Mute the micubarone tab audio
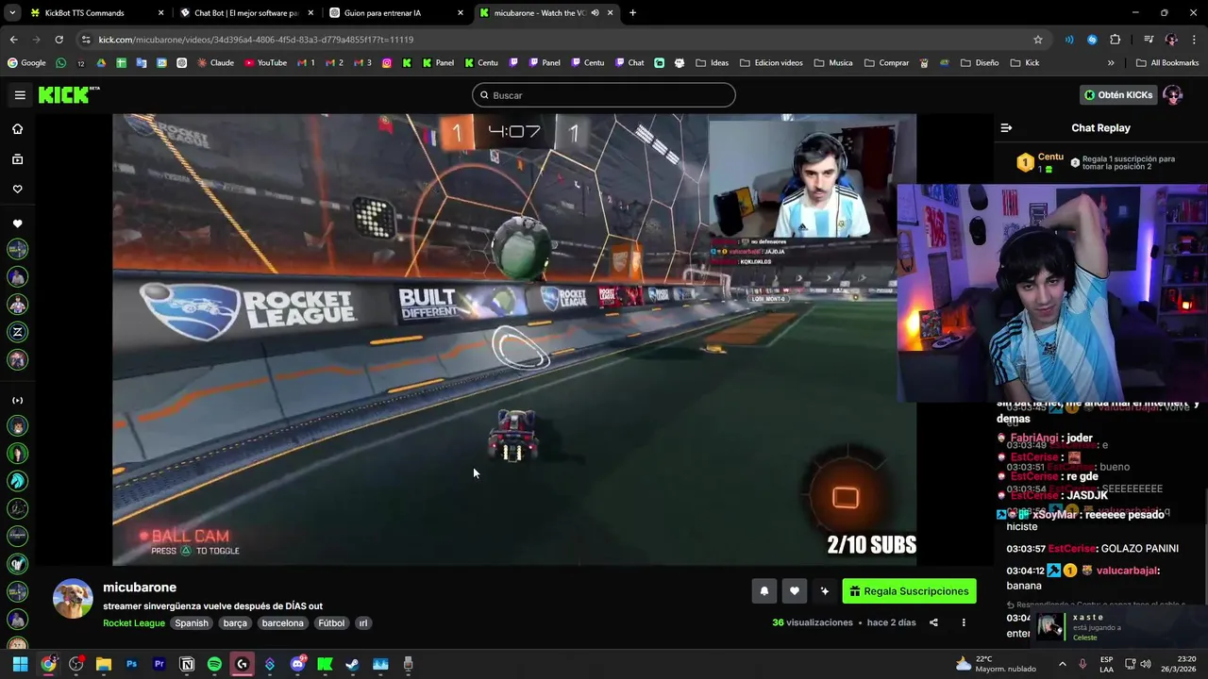Screen dimensions: 1208x679 coord(595,13)
